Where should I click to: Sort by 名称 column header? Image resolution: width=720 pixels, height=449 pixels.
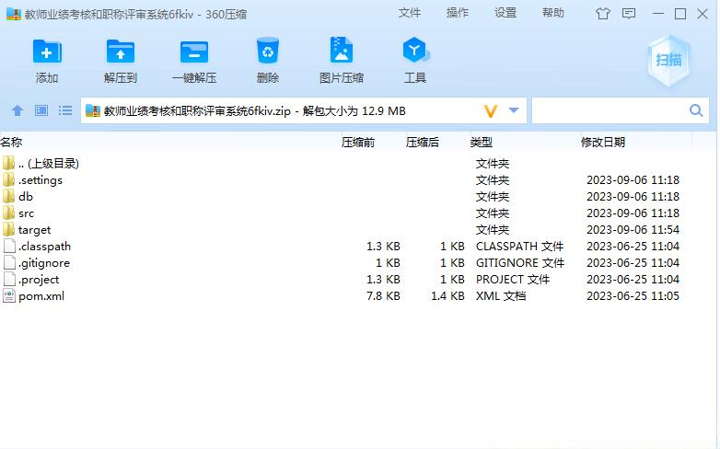(x=11, y=143)
